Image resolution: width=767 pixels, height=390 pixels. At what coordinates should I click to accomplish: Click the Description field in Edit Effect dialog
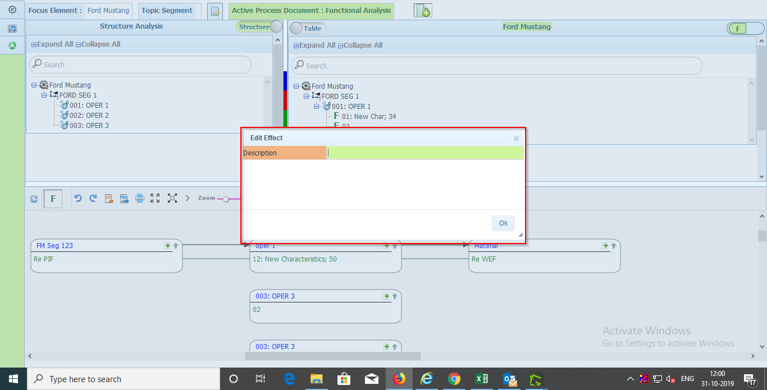pos(425,153)
